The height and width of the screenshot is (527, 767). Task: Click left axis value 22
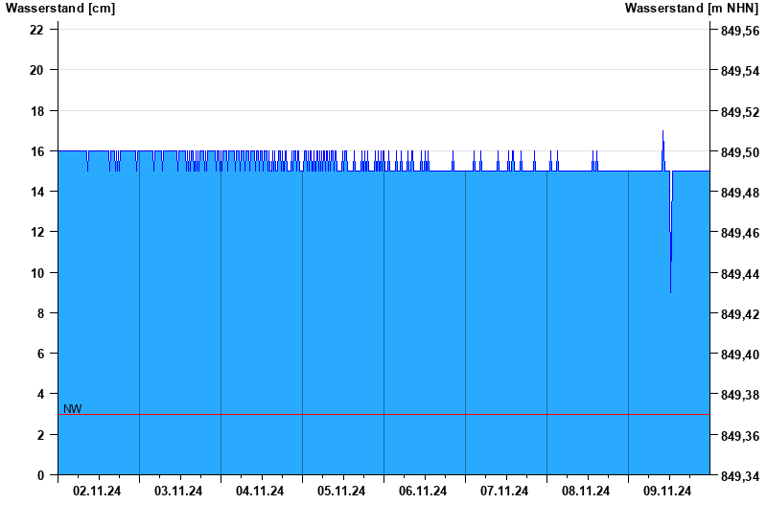click(x=36, y=30)
